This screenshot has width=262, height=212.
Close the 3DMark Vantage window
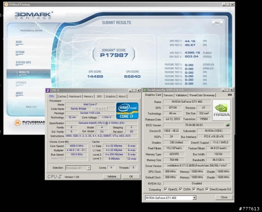(x=232, y=5)
